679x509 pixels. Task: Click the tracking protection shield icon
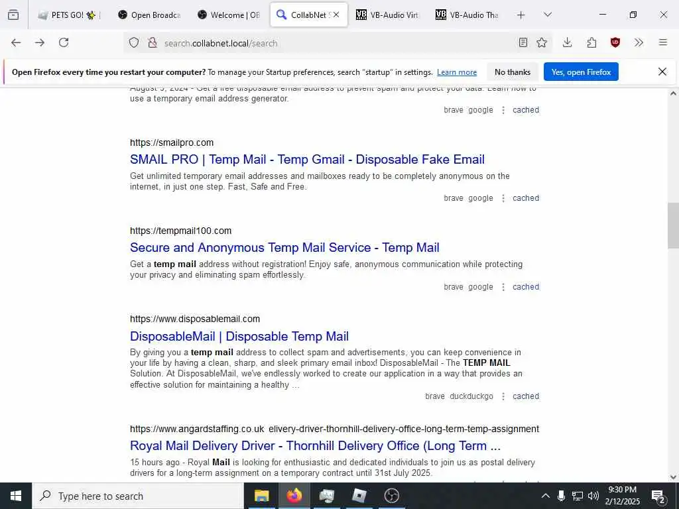click(134, 43)
